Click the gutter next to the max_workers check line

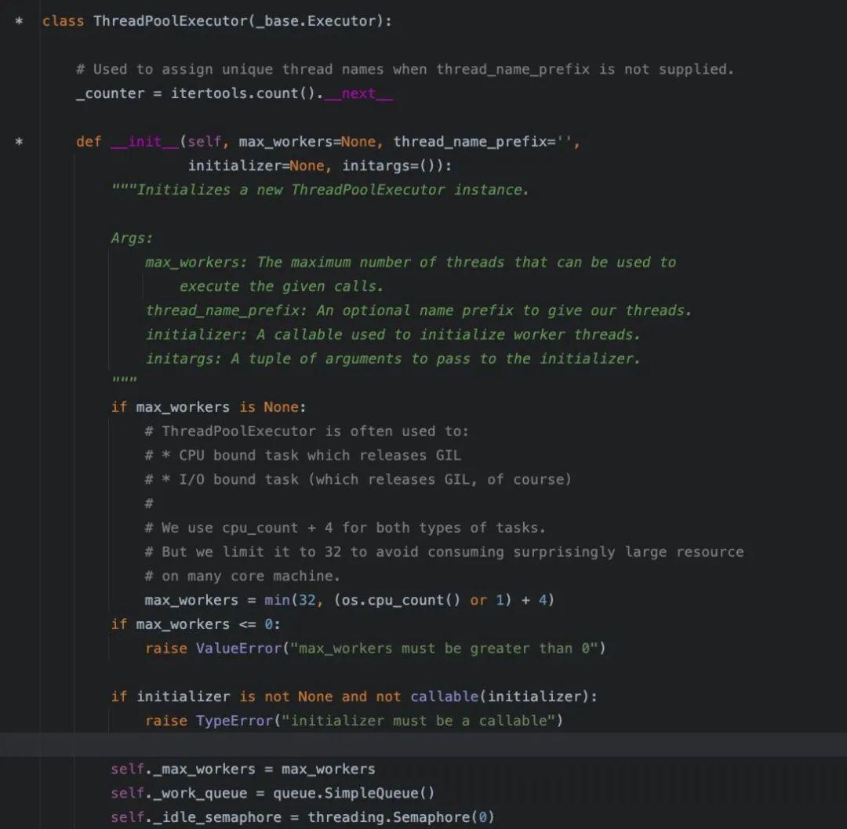[20, 624]
